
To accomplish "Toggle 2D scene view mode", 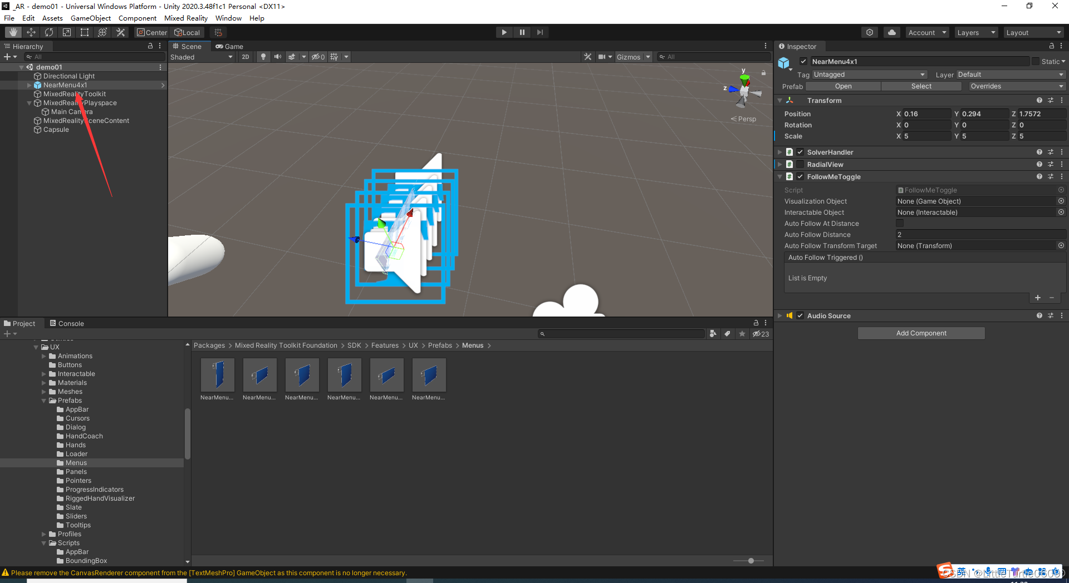I will click(x=246, y=57).
